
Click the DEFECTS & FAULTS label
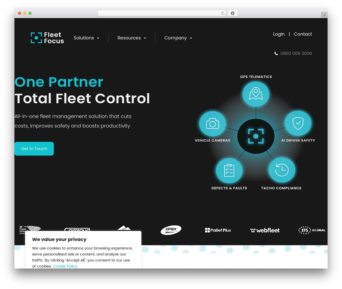(x=229, y=188)
